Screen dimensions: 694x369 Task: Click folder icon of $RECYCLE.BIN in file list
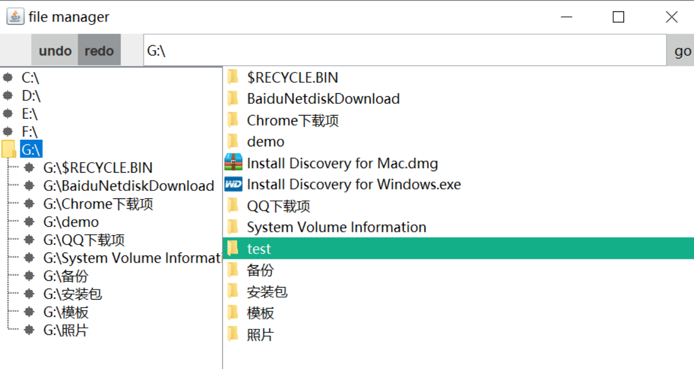point(233,77)
